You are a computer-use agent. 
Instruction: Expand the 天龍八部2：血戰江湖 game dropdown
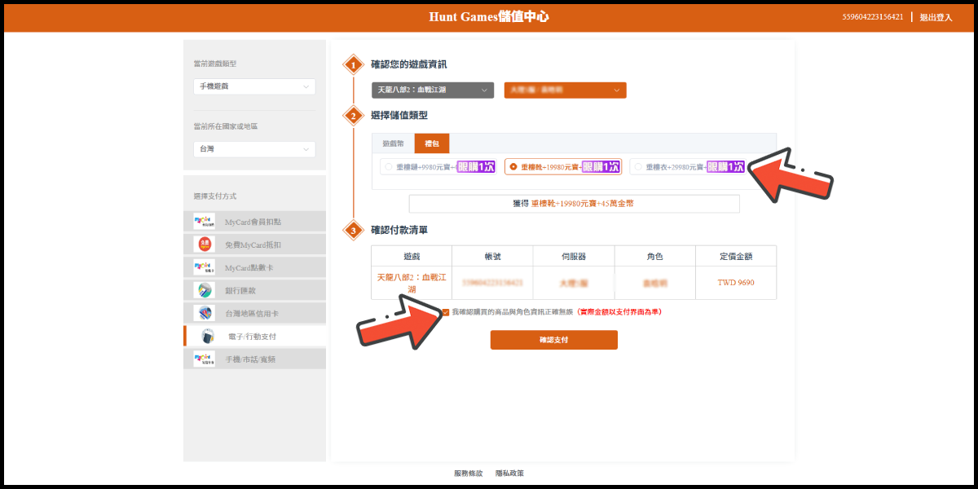click(433, 90)
